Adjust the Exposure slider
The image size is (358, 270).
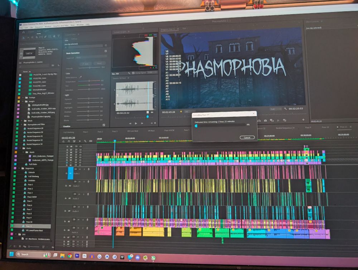pos(88,99)
